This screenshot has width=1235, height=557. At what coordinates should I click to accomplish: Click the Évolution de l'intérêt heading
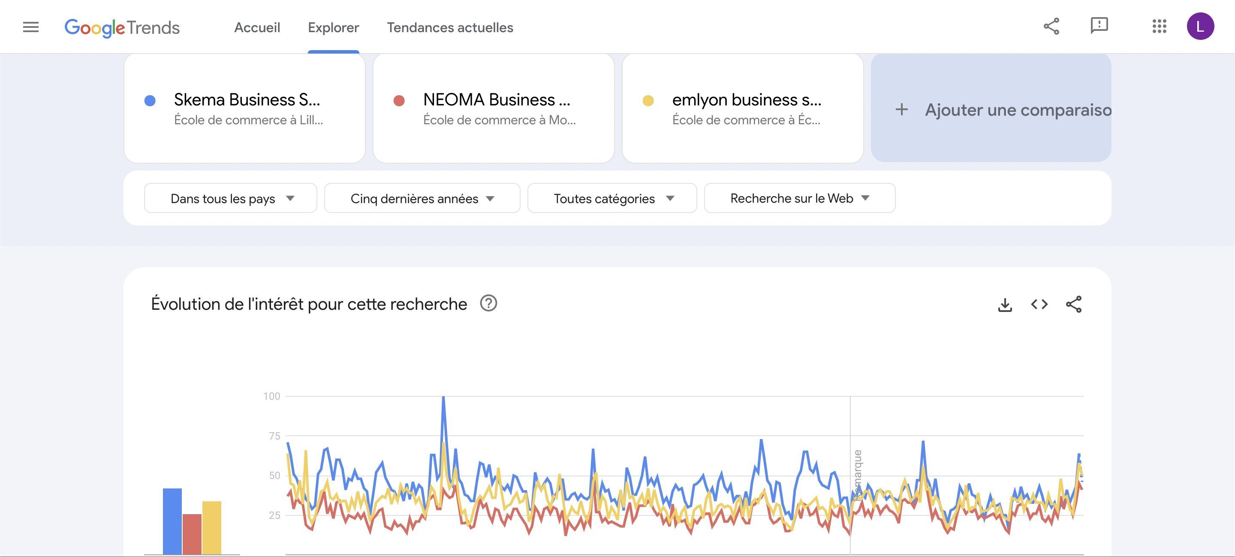tap(309, 304)
